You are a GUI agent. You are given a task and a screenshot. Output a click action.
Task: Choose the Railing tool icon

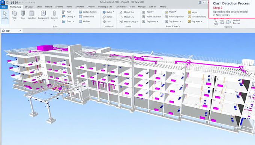[x=104, y=12]
